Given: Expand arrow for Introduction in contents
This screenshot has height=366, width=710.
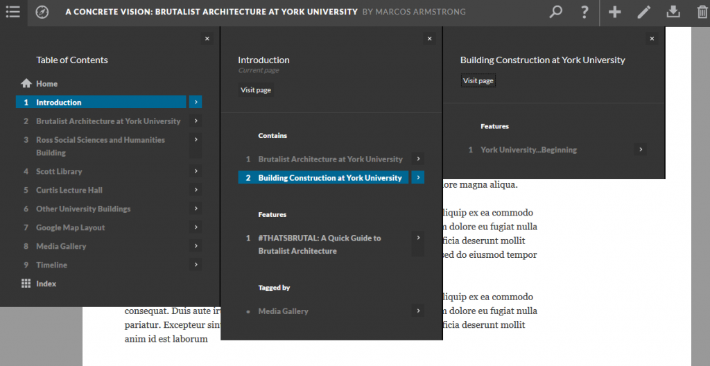Looking at the screenshot, I should 196,103.
